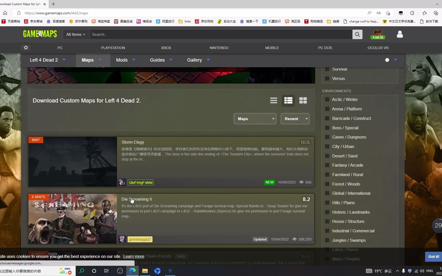The height and width of the screenshot is (276, 442).
Task: Select the PC platform tab
Action: pos(60,48)
